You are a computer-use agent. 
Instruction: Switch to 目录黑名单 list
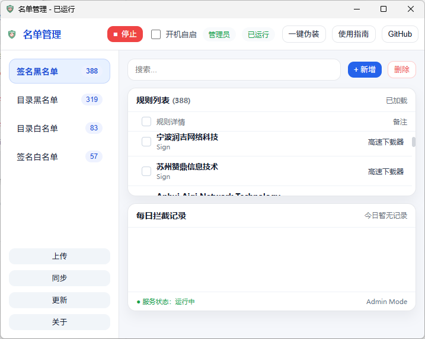pos(59,100)
